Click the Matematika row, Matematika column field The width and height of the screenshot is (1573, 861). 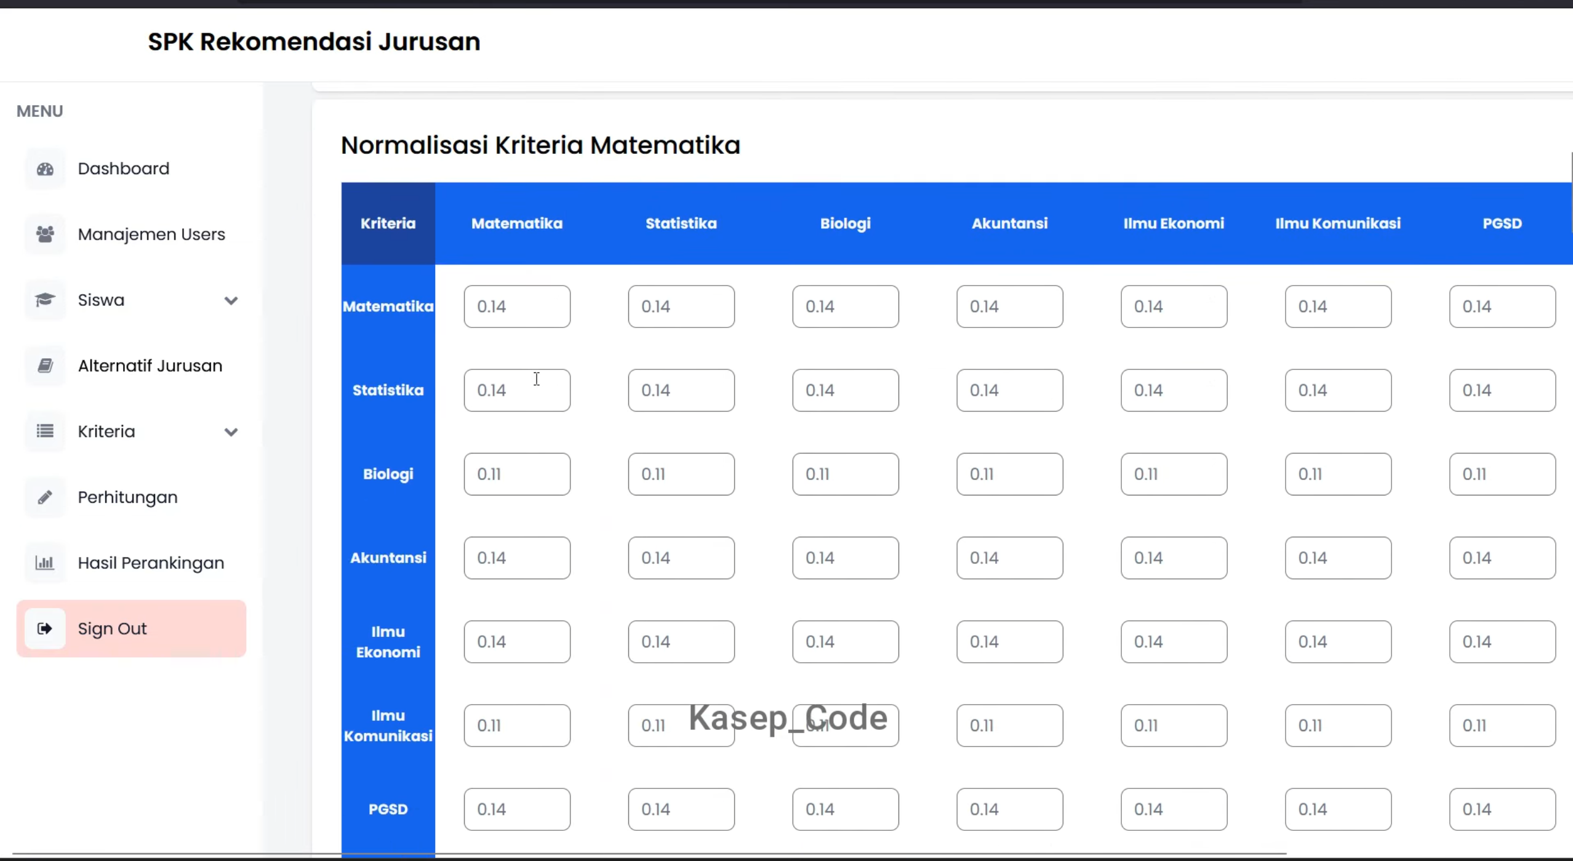pos(517,306)
